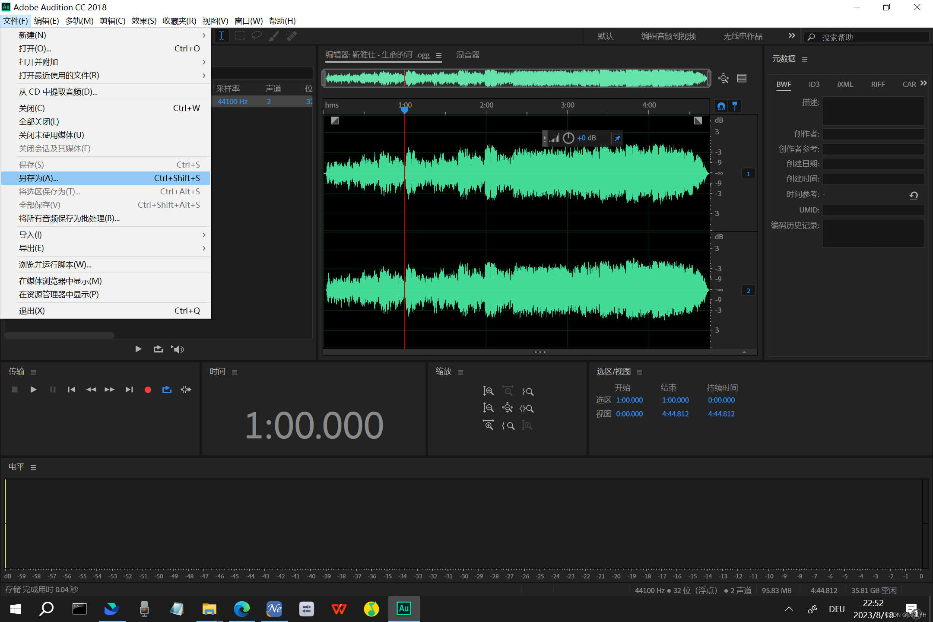Toggle channel 1 enable button on waveform
The width and height of the screenshot is (933, 622).
[x=749, y=174]
